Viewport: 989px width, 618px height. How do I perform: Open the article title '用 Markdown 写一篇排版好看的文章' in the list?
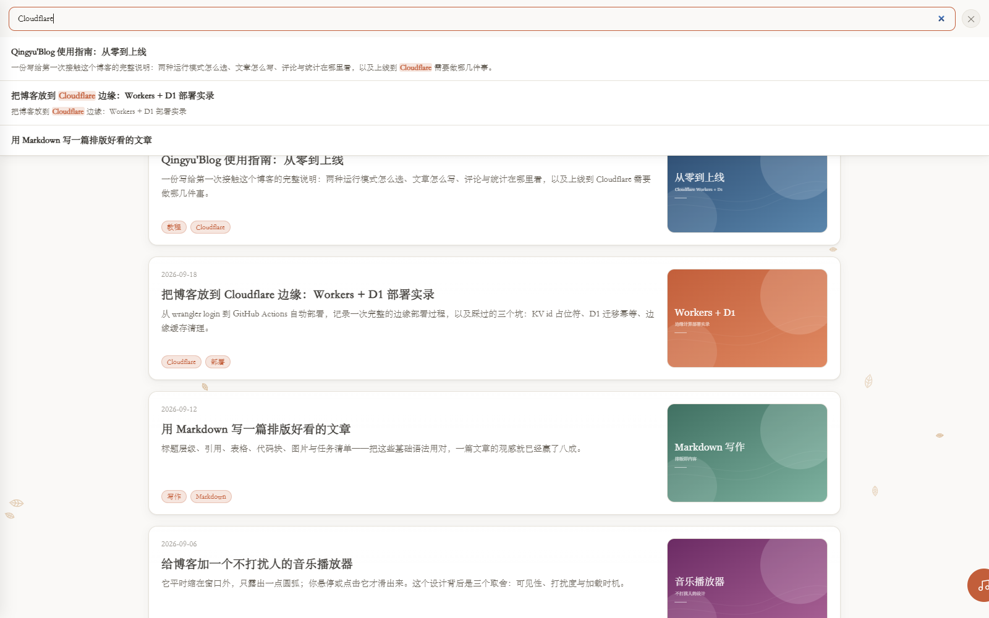coord(256,429)
